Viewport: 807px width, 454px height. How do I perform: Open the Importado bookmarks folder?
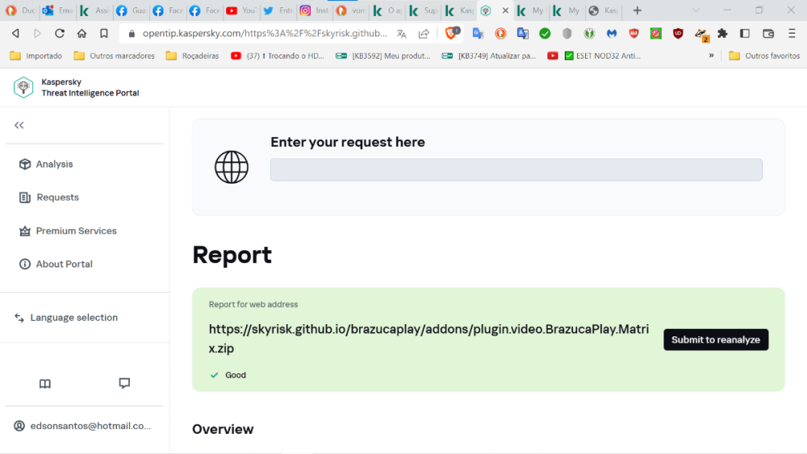[x=36, y=56]
